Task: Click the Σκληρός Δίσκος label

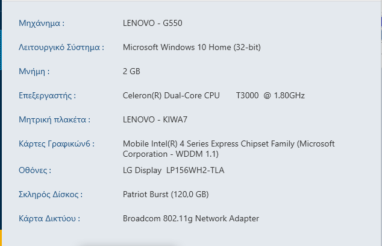Action: coord(51,194)
